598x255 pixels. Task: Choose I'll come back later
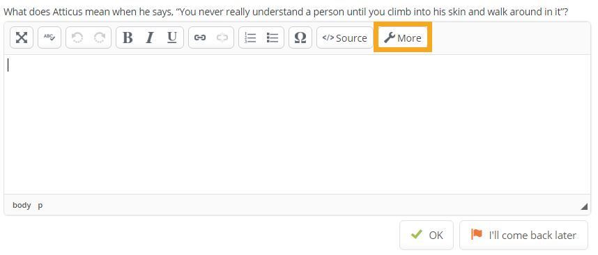pyautogui.click(x=523, y=236)
